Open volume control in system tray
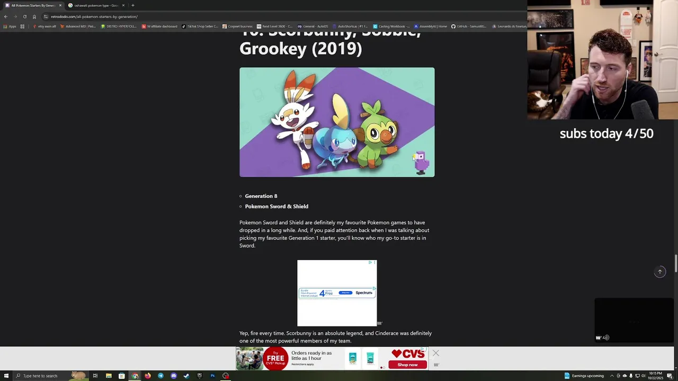The image size is (678, 381). (x=644, y=376)
